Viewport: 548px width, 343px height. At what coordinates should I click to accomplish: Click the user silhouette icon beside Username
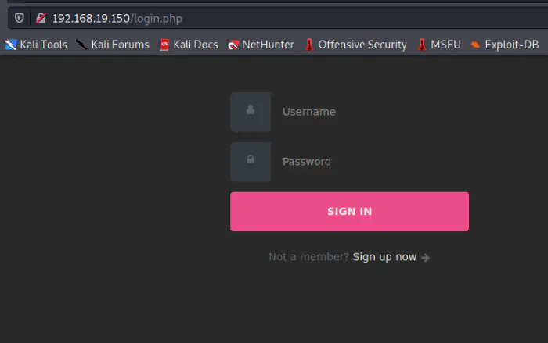pos(251,111)
